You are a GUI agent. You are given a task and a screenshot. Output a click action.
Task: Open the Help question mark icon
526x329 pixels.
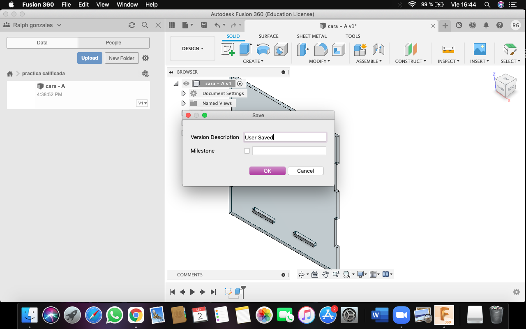[500, 25]
